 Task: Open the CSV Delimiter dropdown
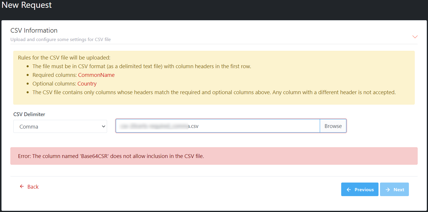60,127
